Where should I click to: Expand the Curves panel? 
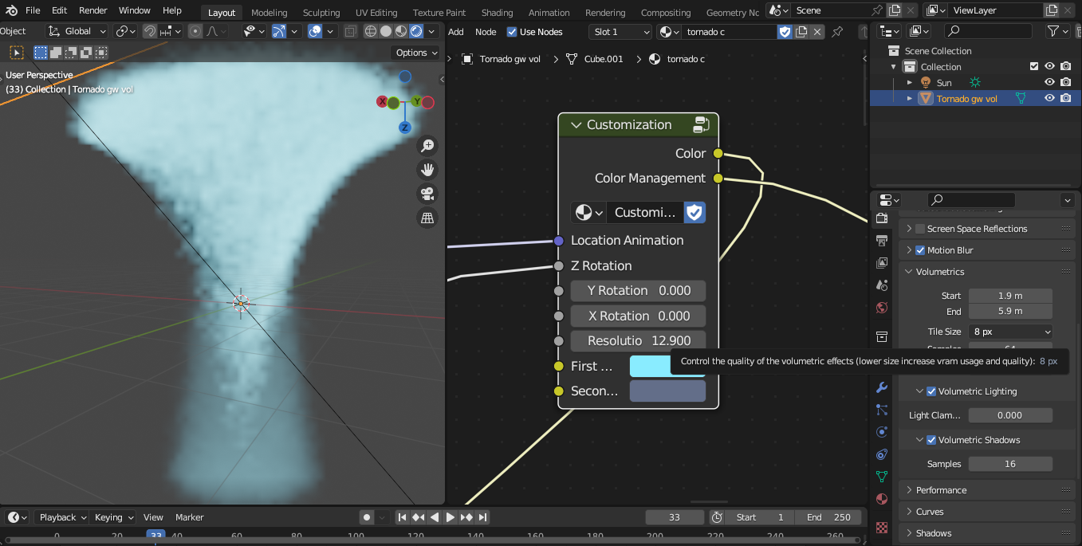(988, 512)
